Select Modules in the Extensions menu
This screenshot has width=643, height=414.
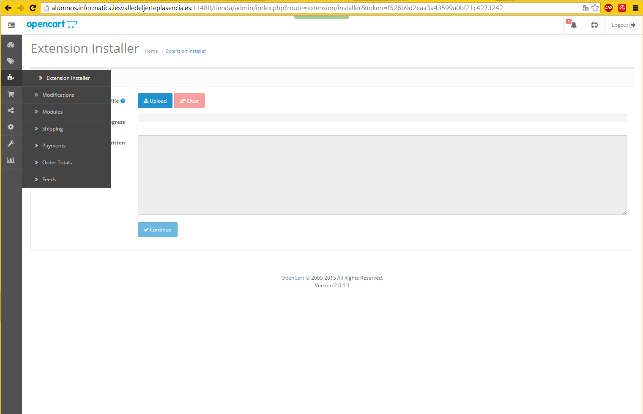[52, 112]
